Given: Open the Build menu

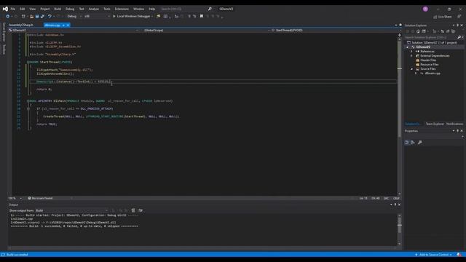Looking at the screenshot, I should (x=58, y=9).
